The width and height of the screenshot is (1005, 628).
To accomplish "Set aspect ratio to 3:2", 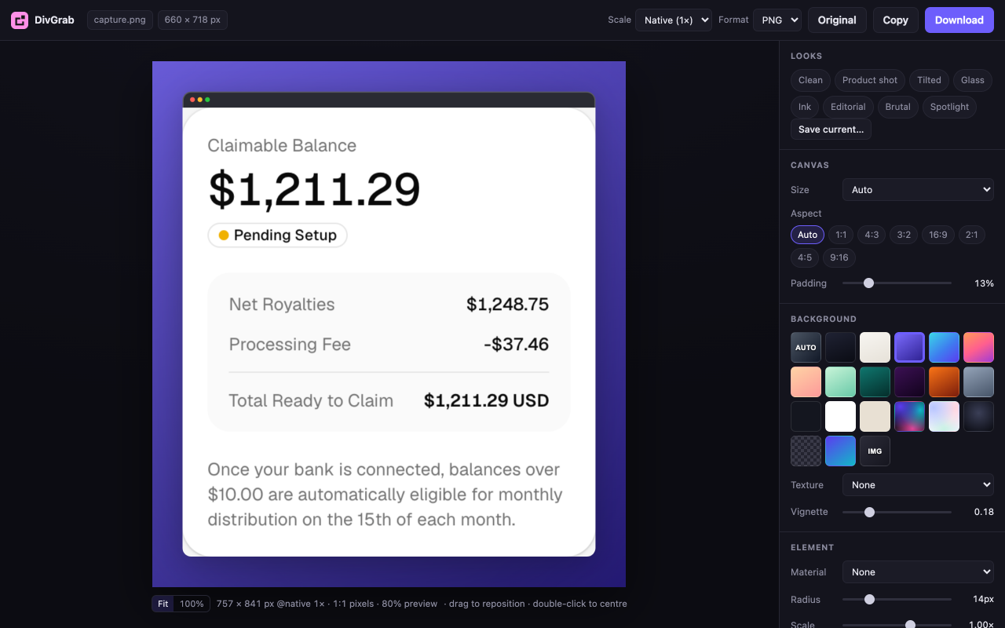I will pos(904,235).
